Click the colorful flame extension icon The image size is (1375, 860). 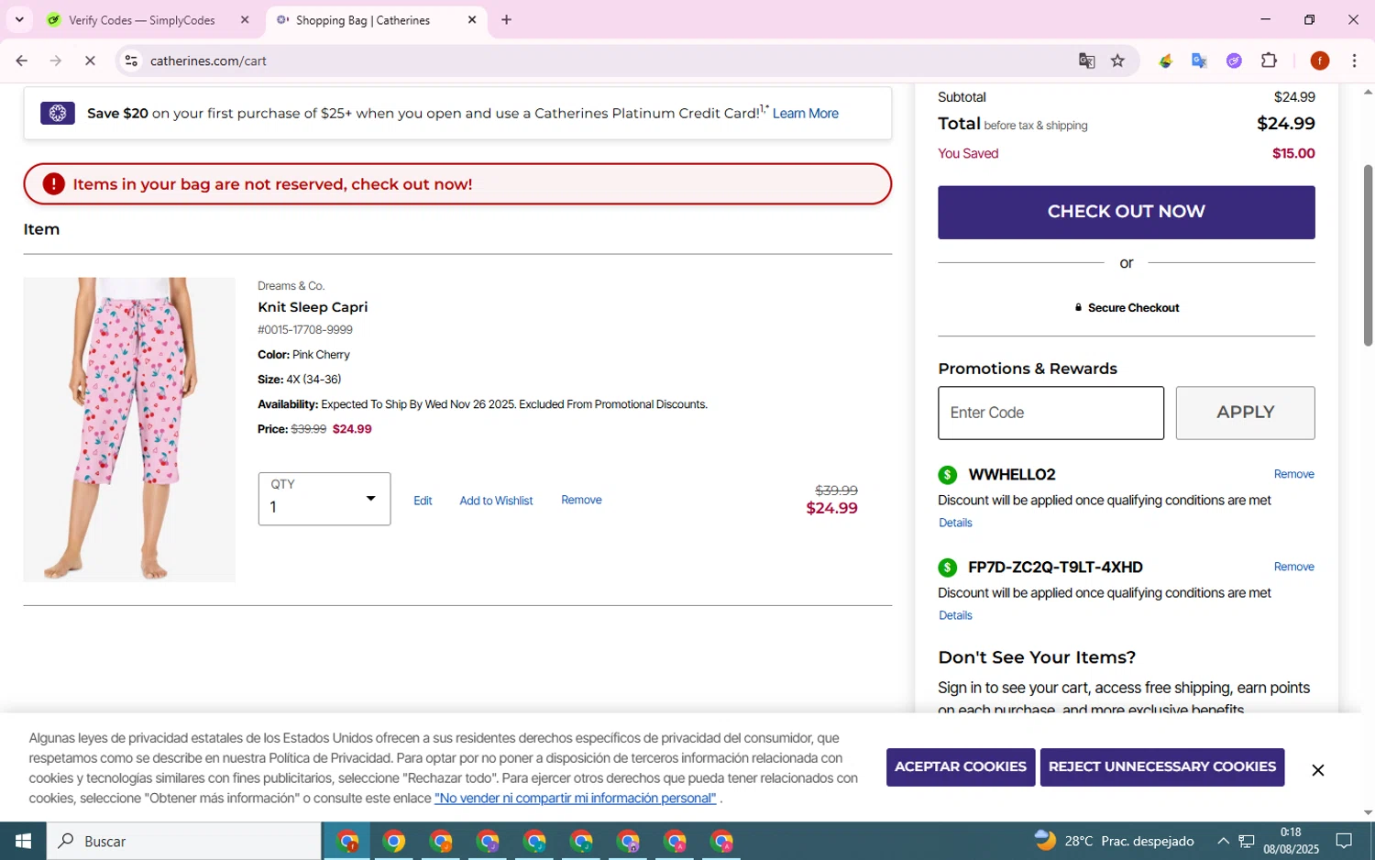1165,61
